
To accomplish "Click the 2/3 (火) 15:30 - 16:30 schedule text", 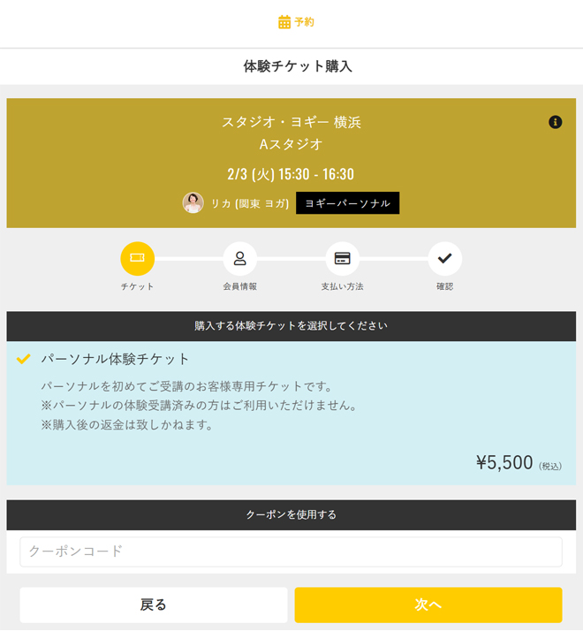I will click(291, 174).
